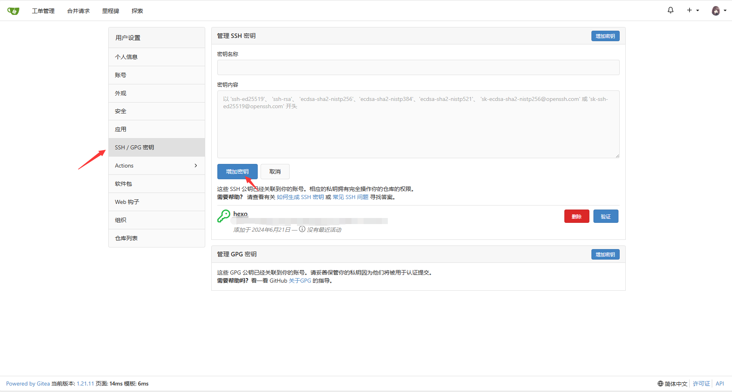
Task: Verify the hexo SSH key
Action: coord(606,216)
